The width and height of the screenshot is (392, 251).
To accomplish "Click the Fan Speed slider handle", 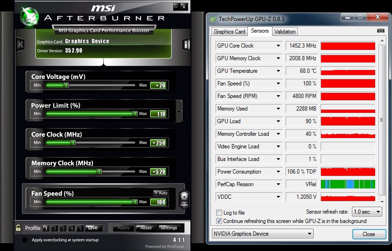I will pos(135,202).
